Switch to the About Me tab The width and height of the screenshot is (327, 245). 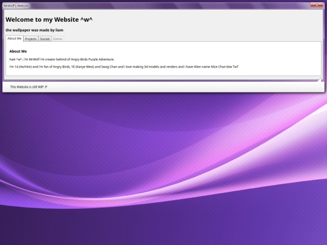[15, 39]
